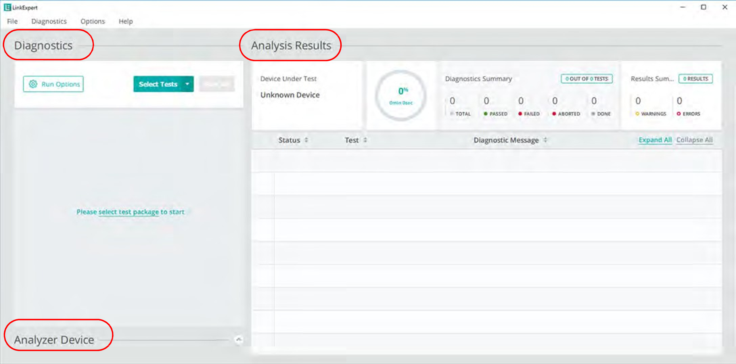Click the 0 RESULTS badge

[x=696, y=79]
